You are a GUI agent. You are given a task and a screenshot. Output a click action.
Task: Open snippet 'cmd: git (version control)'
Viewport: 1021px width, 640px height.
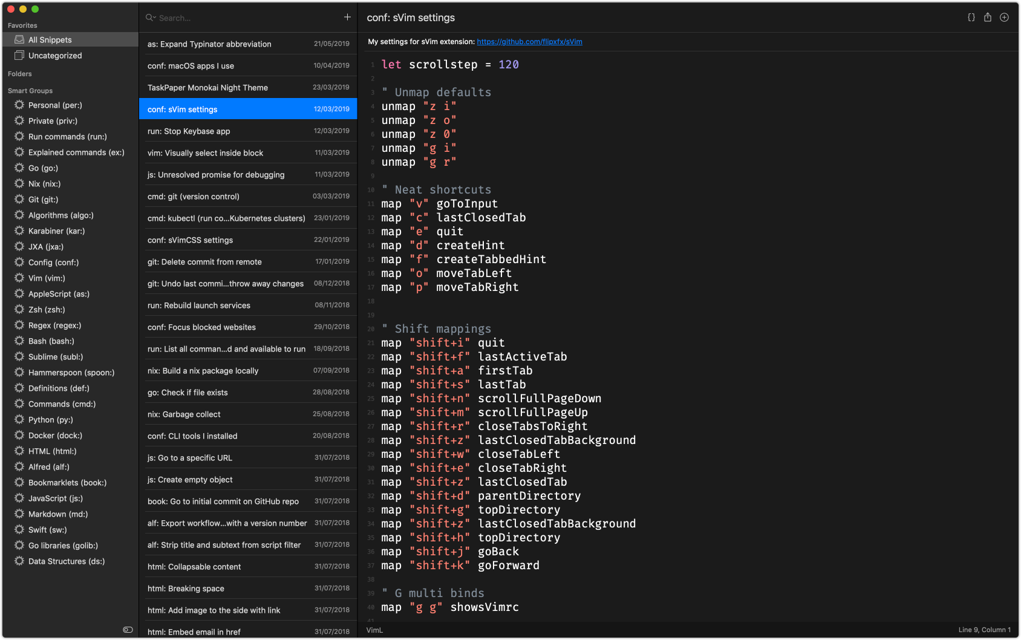coord(248,197)
